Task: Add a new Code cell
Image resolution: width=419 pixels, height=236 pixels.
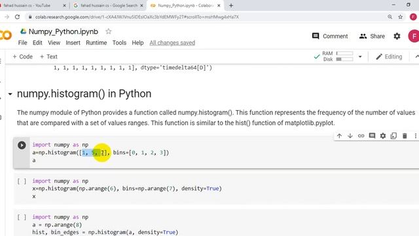Action: 22,57
